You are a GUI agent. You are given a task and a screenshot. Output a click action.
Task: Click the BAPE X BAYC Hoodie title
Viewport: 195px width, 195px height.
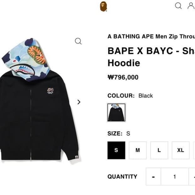pyautogui.click(x=151, y=57)
